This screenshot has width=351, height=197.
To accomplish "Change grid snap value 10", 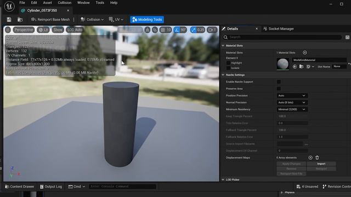I will (169, 30).
